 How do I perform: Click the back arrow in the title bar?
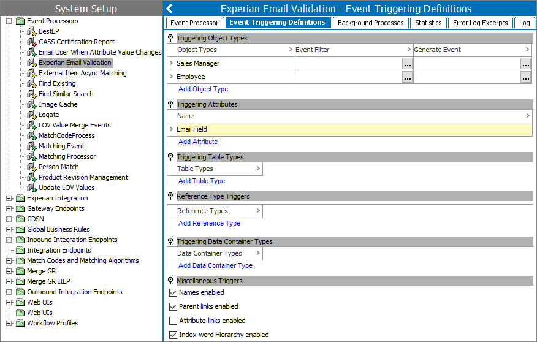(169, 9)
